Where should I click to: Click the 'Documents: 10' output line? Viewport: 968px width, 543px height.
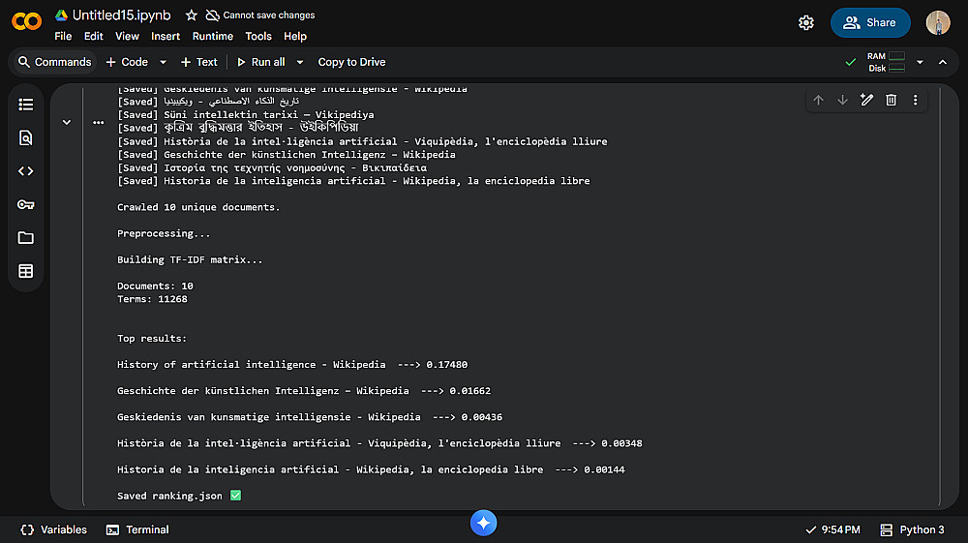156,287
